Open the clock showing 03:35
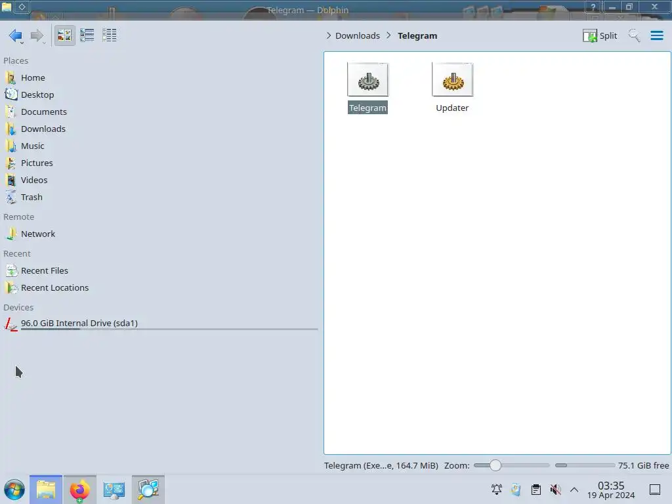The image size is (672, 504). pyautogui.click(x=611, y=490)
